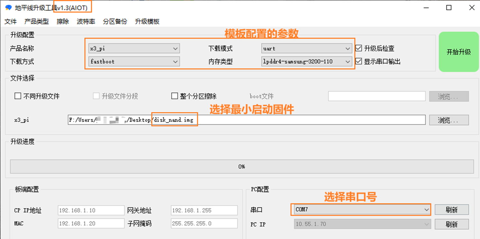The width and height of the screenshot is (480, 239).
Task: Click the CP IP地址 label text
Action: click(x=28, y=211)
